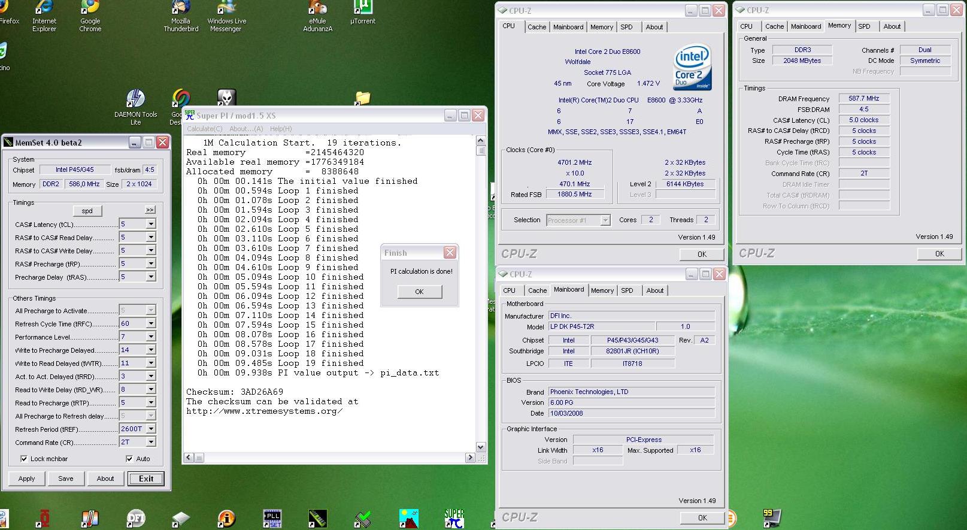Click the µTorrent desktop shortcut

point(363,13)
